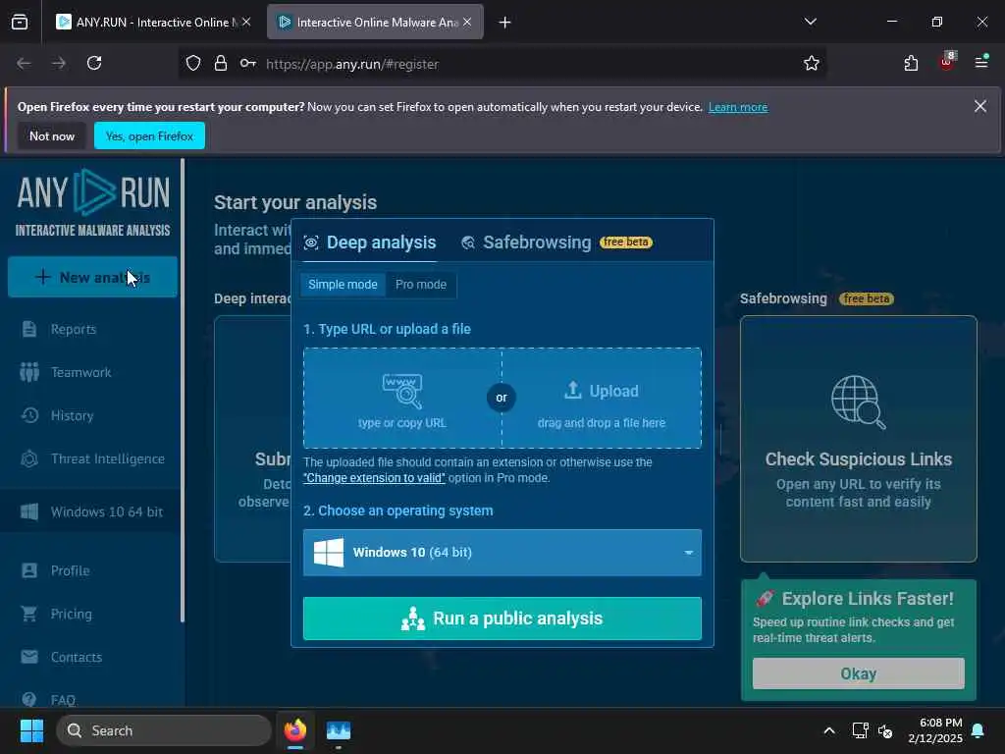
Task: Open the Reports sidebar icon
Action: click(29, 329)
